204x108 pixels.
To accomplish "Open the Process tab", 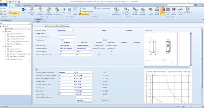I will tap(49, 26).
